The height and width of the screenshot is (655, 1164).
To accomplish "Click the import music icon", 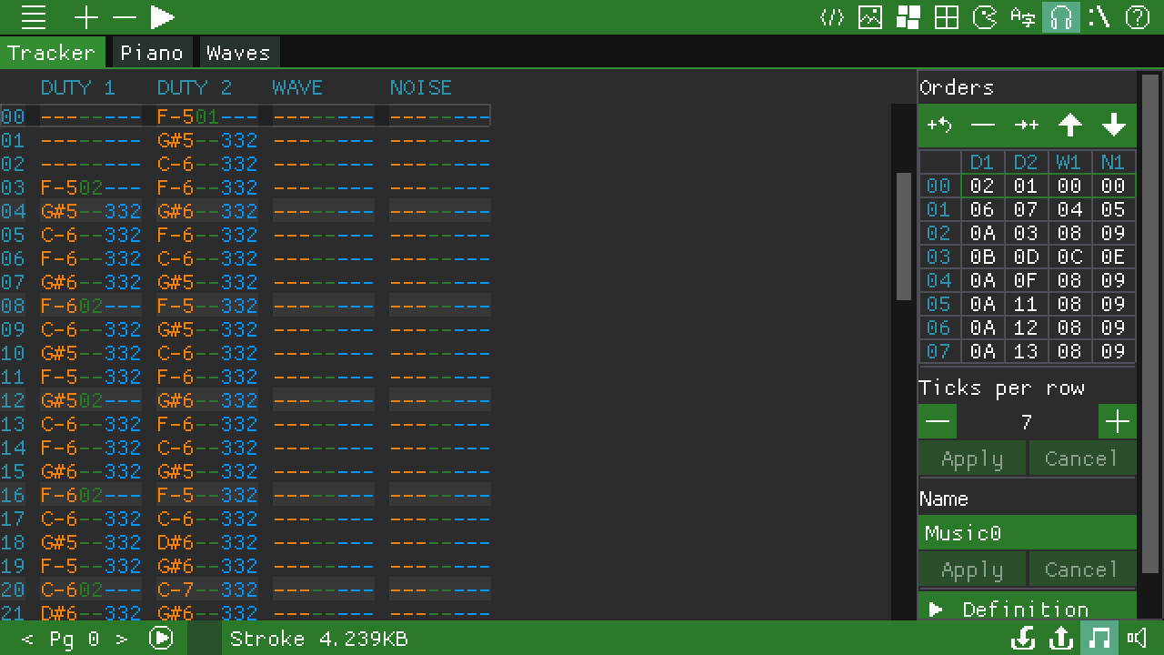I will (1023, 639).
